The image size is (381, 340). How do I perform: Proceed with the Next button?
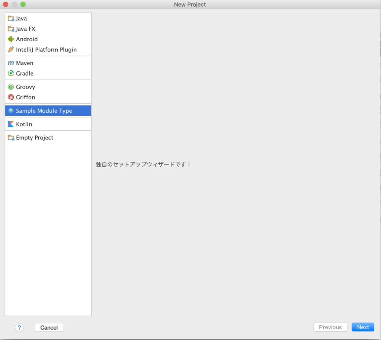(363, 327)
